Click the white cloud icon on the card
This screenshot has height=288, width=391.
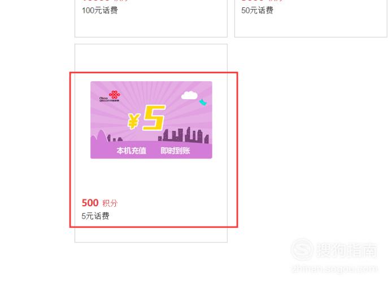pos(189,95)
